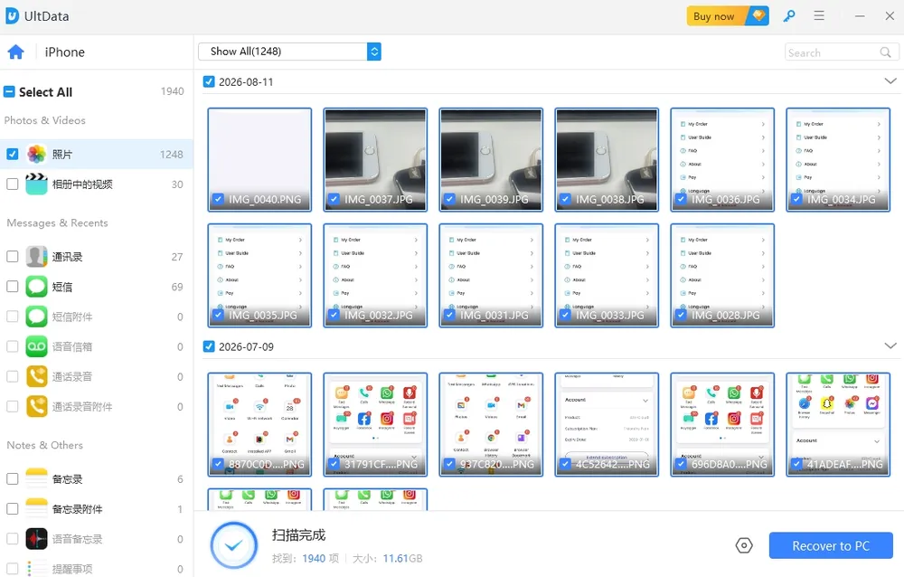904x577 pixels.
Task: Click the search magnifier icon
Action: 886,52
